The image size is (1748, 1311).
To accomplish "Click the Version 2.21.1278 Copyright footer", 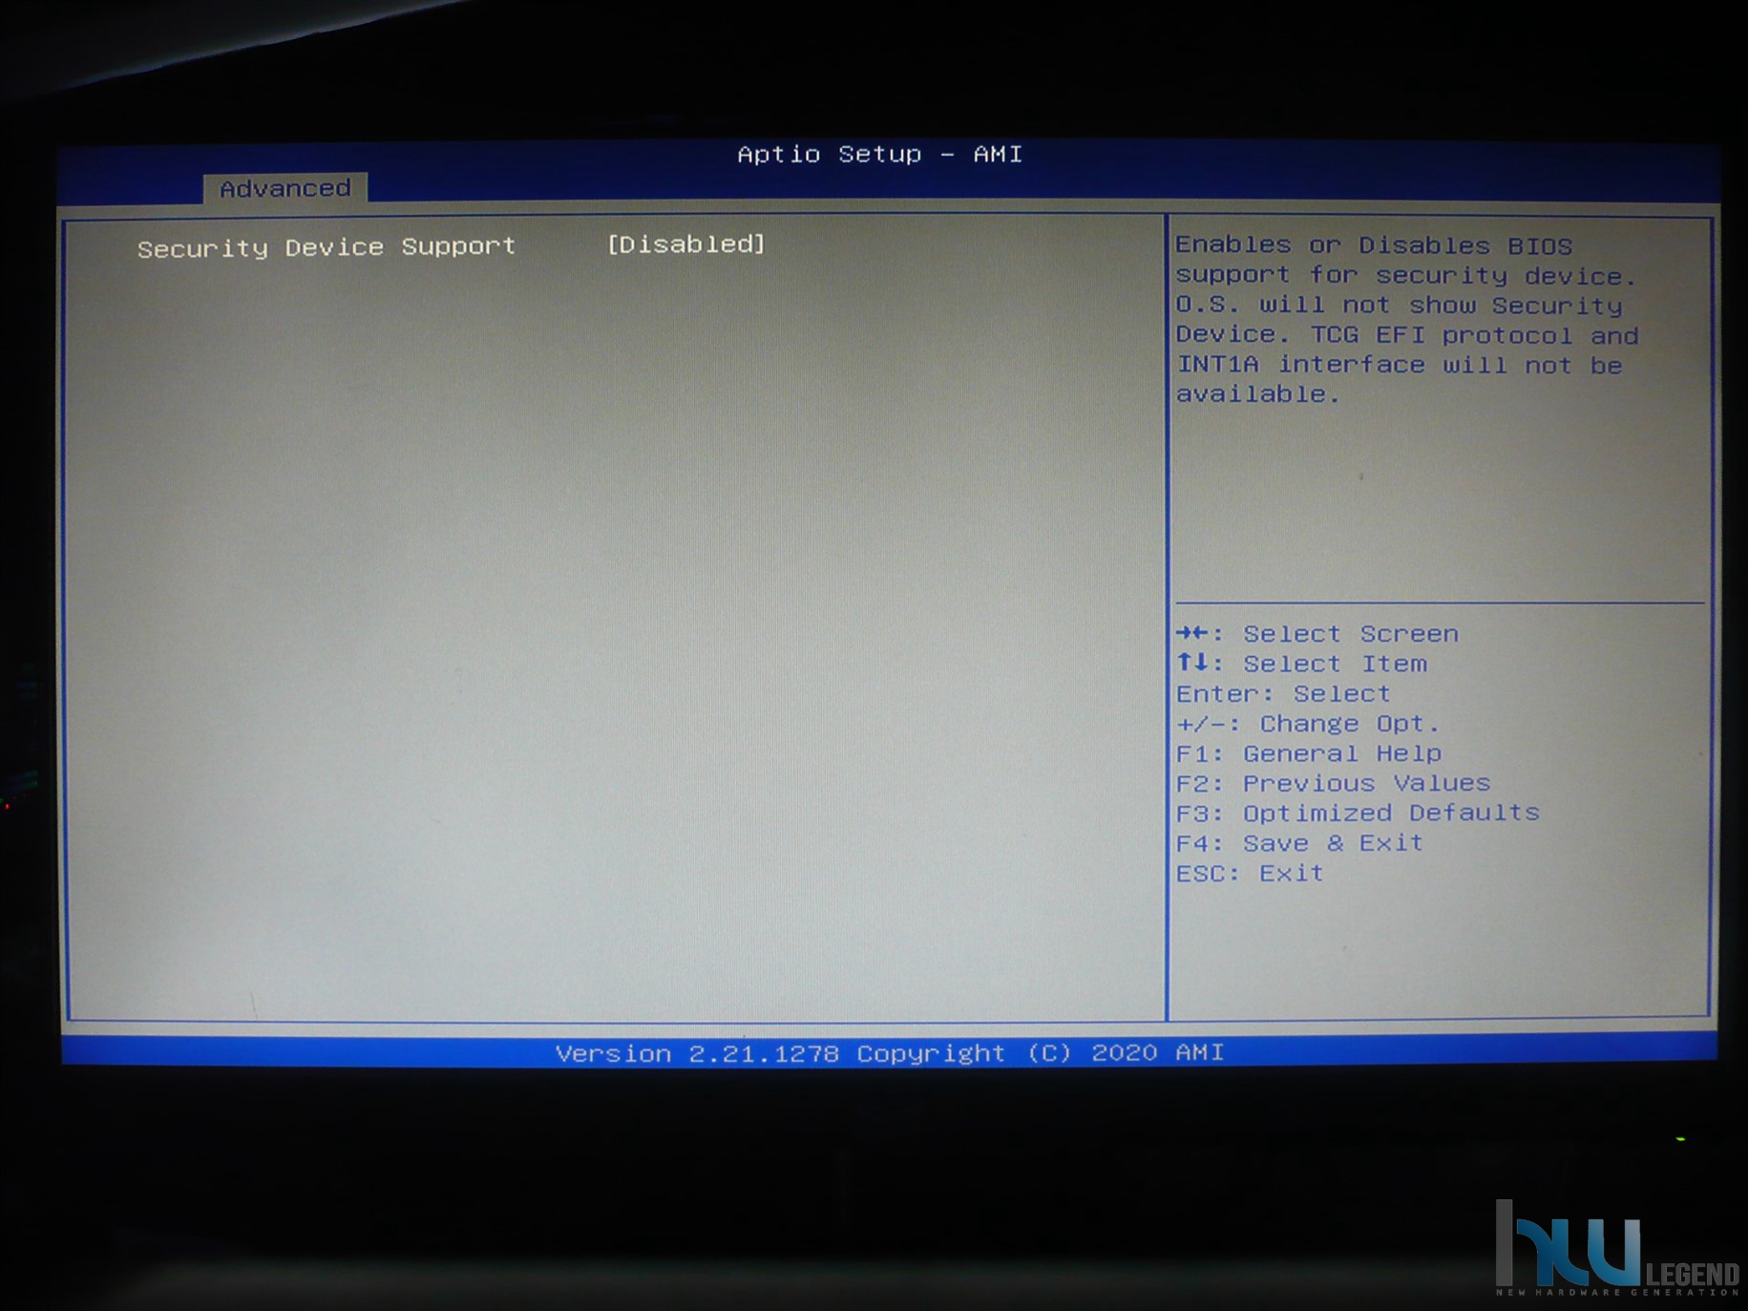I will (890, 1053).
